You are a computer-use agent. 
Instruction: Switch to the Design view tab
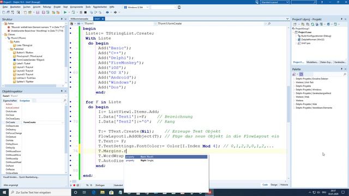(x=274, y=185)
